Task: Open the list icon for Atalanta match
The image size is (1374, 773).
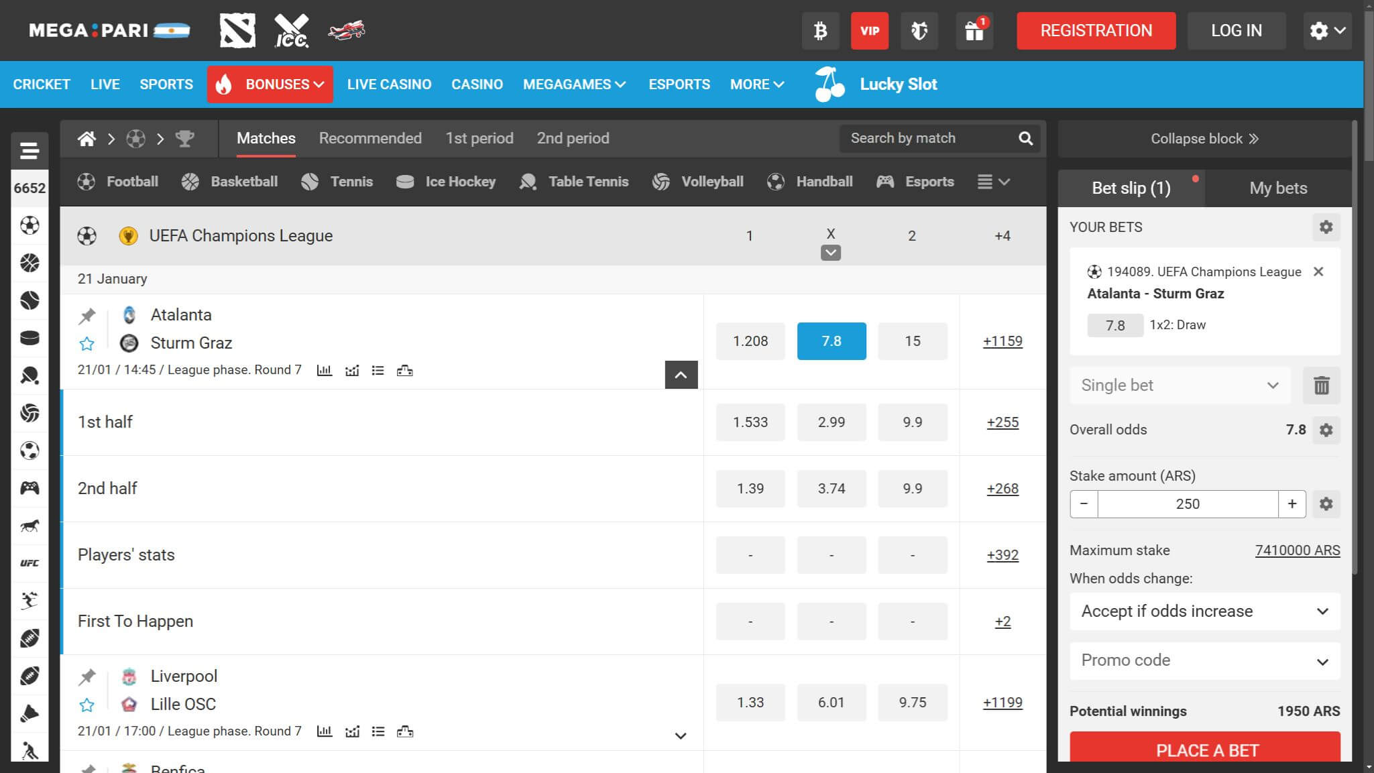Action: click(x=378, y=371)
